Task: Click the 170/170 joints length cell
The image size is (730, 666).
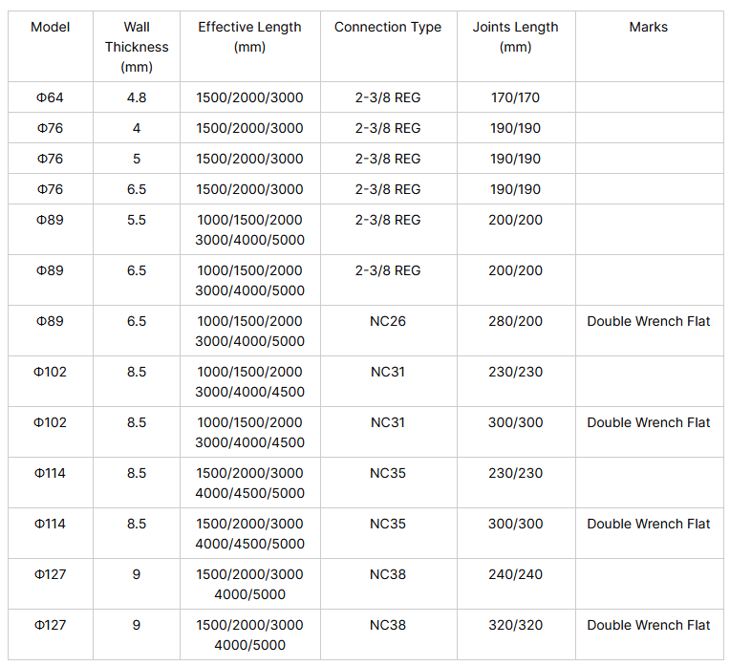Action: pyautogui.click(x=516, y=97)
